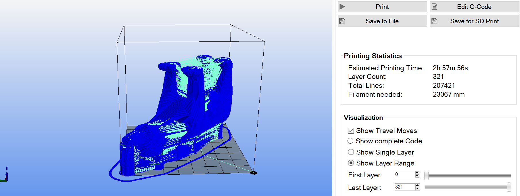Select the Show Layer Range option
Screen dimensions: 520x196
point(351,163)
